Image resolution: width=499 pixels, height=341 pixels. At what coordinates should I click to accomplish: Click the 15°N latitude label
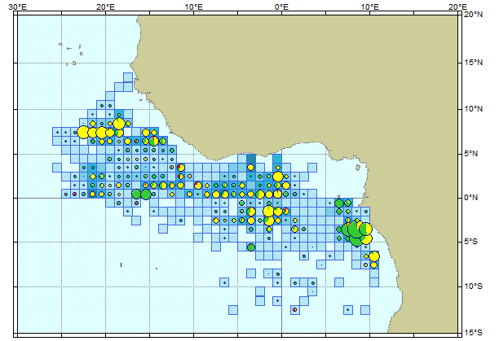[474, 62]
